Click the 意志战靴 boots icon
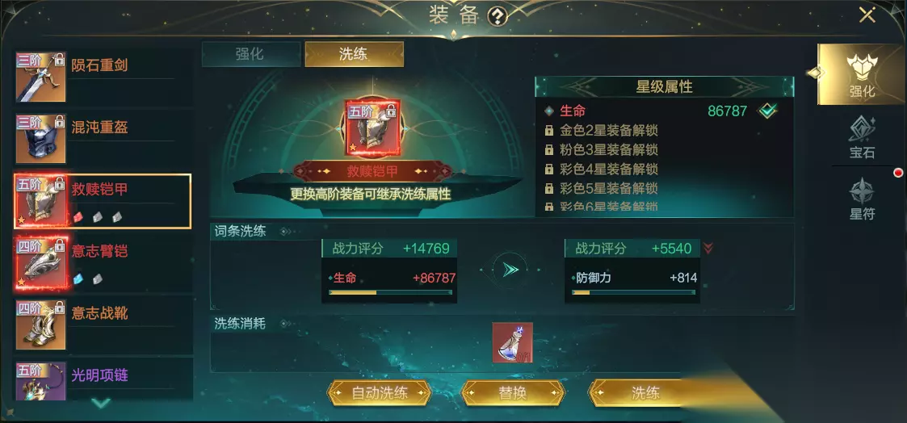Viewport: 907px width, 423px height. (x=40, y=325)
